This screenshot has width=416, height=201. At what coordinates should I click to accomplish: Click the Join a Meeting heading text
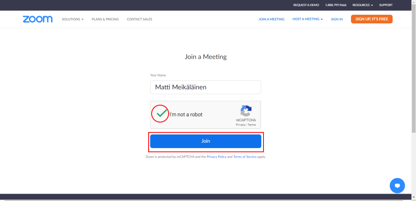[205, 56]
